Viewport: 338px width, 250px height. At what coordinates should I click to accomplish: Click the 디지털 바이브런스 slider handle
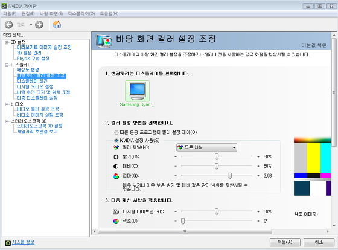point(217,211)
